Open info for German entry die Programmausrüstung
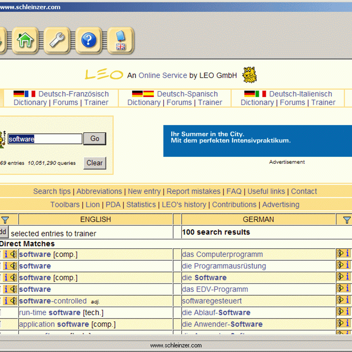 [348, 265]
